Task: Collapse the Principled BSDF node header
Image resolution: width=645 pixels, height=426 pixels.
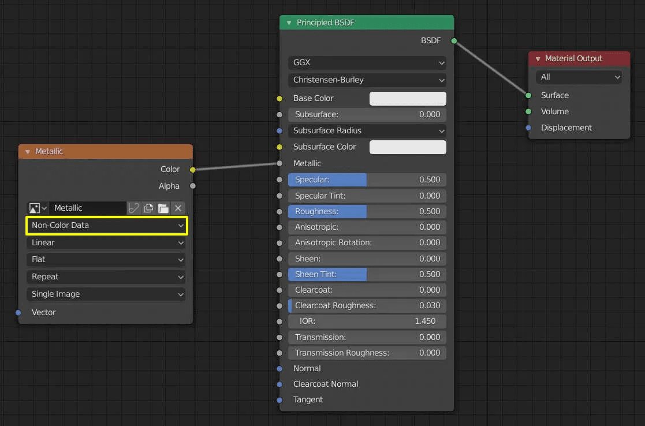Action: tap(289, 22)
